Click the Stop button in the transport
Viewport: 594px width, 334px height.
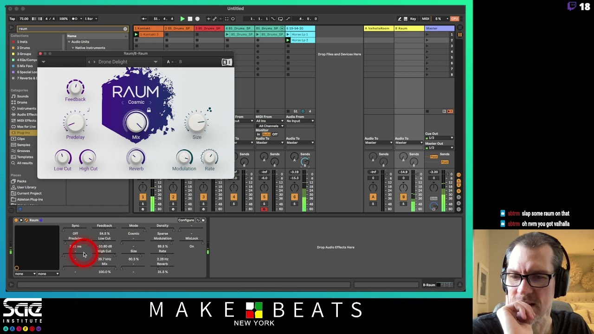[x=190, y=19]
